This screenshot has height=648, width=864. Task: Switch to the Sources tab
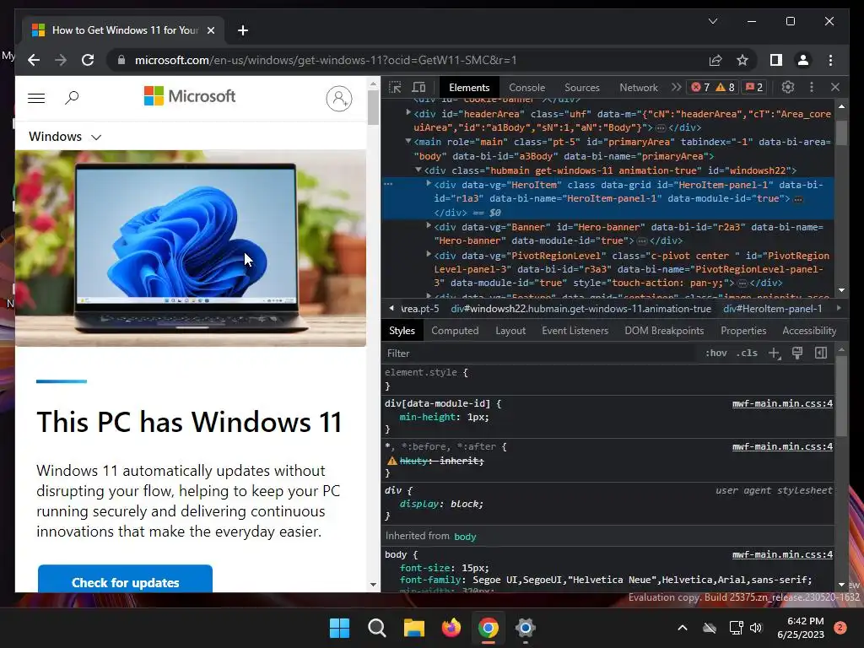point(582,88)
